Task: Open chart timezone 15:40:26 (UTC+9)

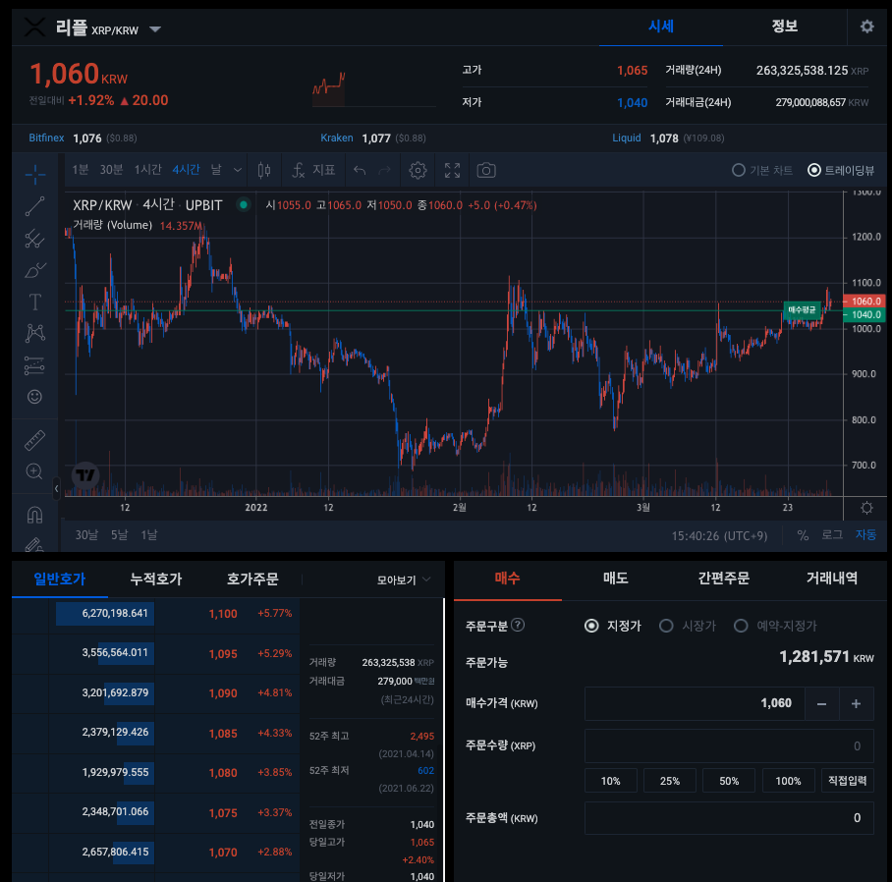Action: click(719, 535)
